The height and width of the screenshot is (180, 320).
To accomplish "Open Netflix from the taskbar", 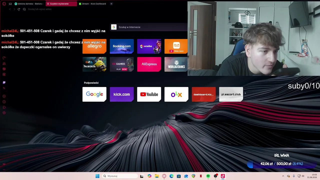I will (x=201, y=176).
